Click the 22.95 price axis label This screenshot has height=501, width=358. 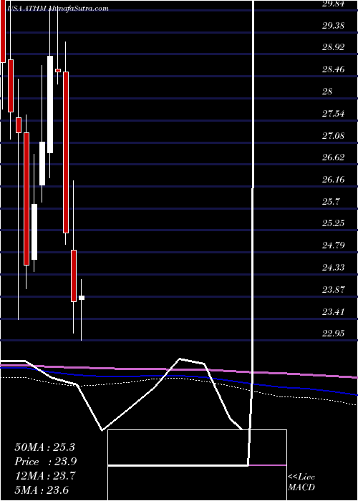(334, 334)
